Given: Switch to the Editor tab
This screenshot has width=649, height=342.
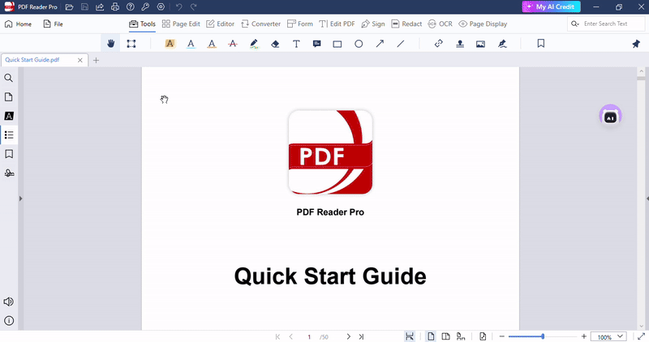Looking at the screenshot, I should pyautogui.click(x=220, y=24).
